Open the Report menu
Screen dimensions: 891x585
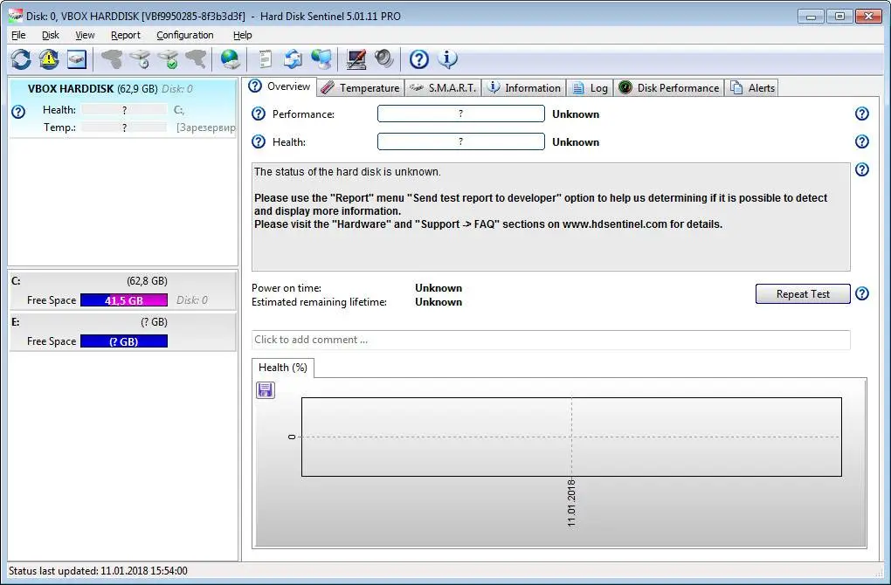[126, 35]
